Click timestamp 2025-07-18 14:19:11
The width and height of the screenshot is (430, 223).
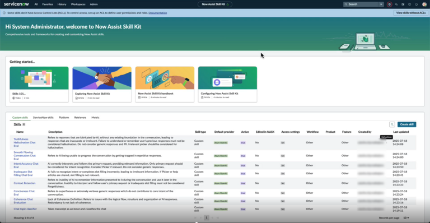coord(400,209)
